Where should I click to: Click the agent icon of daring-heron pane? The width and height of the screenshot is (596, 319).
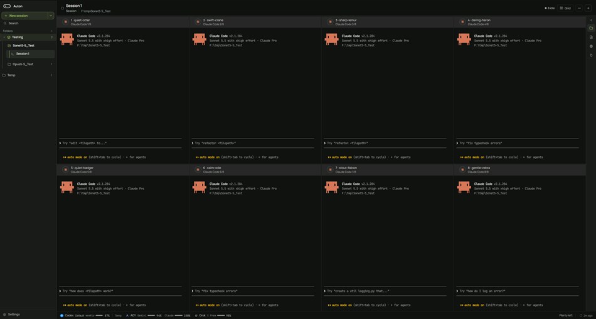click(462, 22)
